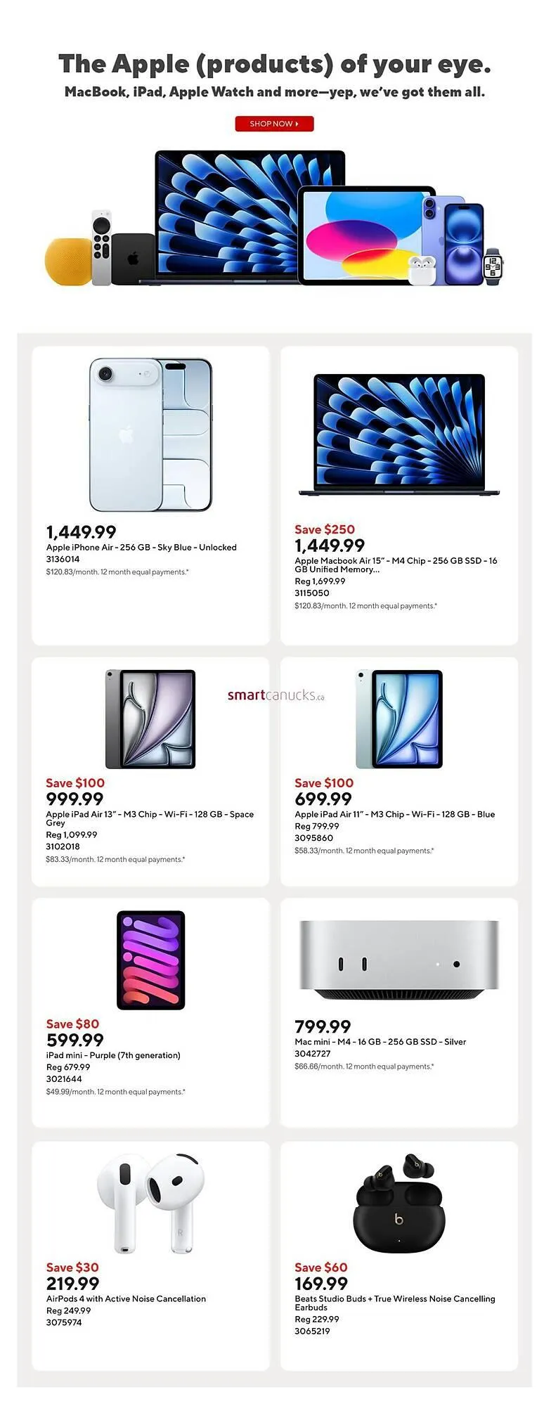The height and width of the screenshot is (1406, 551).
Task: Click the 169.99 Beats Studio Buds price
Action: pyautogui.click(x=321, y=1283)
